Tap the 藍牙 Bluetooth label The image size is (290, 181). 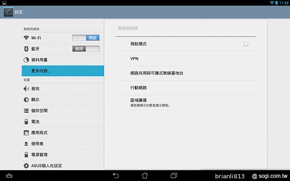pyautogui.click(x=35, y=49)
